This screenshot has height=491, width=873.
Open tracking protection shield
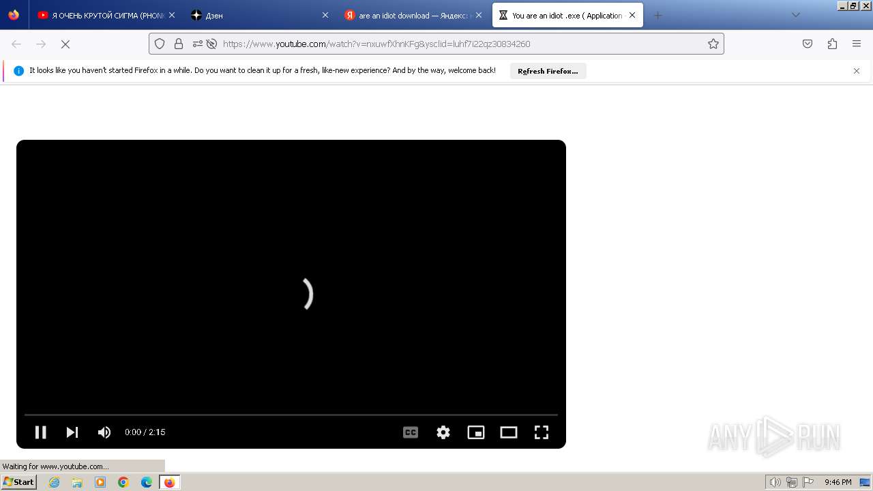(160, 44)
